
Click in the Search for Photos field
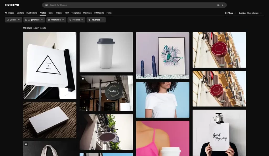point(131,5)
